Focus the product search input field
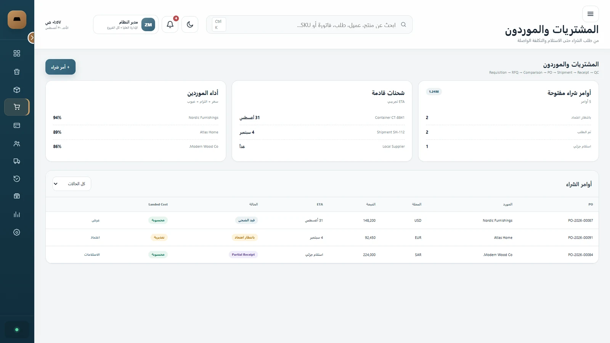 (309, 25)
